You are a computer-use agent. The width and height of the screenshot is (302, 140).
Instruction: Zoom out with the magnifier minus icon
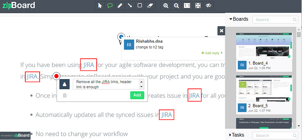[176, 6]
